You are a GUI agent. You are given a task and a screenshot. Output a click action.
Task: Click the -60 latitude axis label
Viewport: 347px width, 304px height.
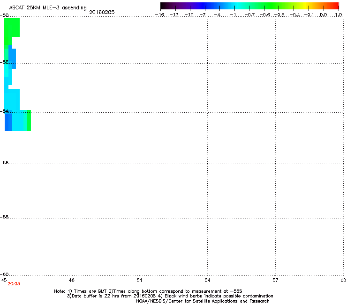pos(4,275)
